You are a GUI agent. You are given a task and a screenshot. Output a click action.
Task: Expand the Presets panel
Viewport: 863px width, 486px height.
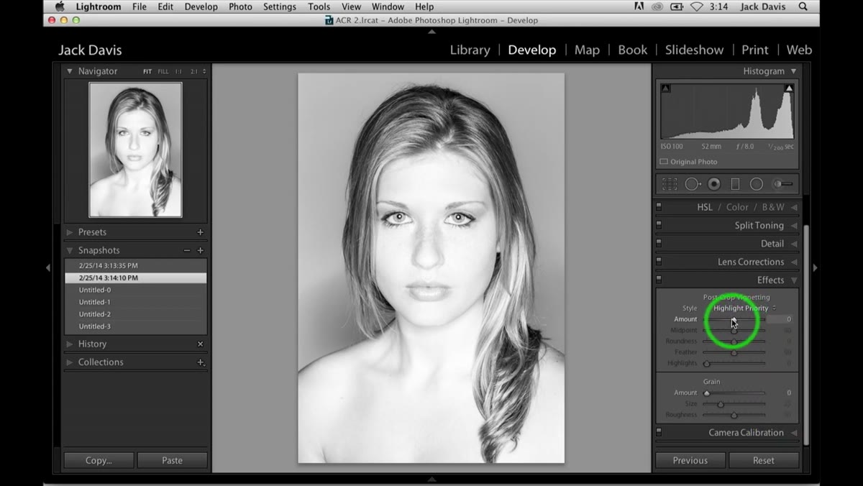[70, 232]
